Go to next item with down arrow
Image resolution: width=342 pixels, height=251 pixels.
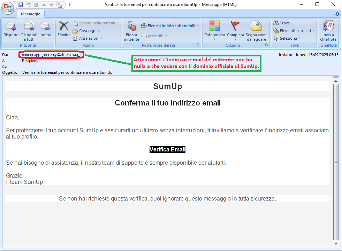[52, 5]
